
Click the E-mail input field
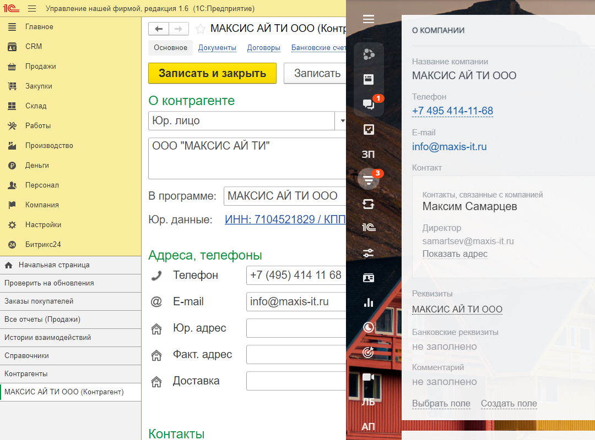pyautogui.click(x=296, y=301)
